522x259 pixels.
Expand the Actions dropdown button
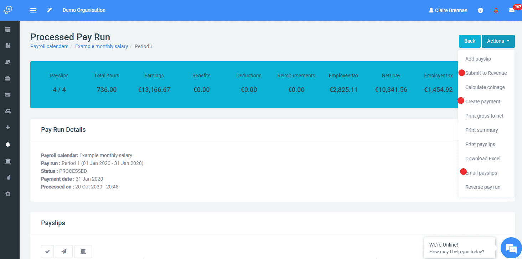(x=498, y=41)
